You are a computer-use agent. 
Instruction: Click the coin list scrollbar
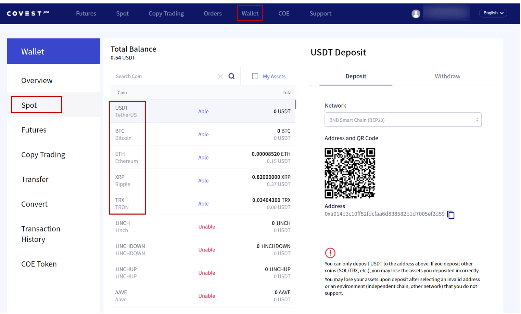(295, 105)
